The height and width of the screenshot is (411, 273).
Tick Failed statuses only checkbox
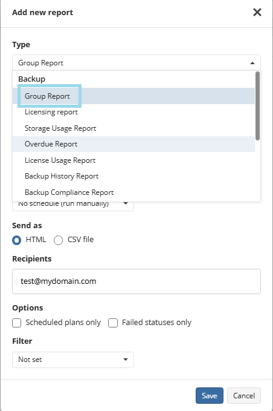point(113,323)
